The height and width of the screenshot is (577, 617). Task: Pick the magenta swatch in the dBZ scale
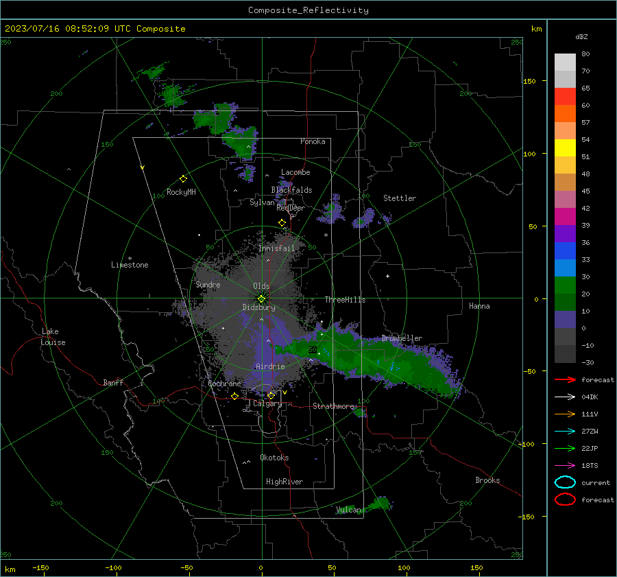pyautogui.click(x=565, y=216)
